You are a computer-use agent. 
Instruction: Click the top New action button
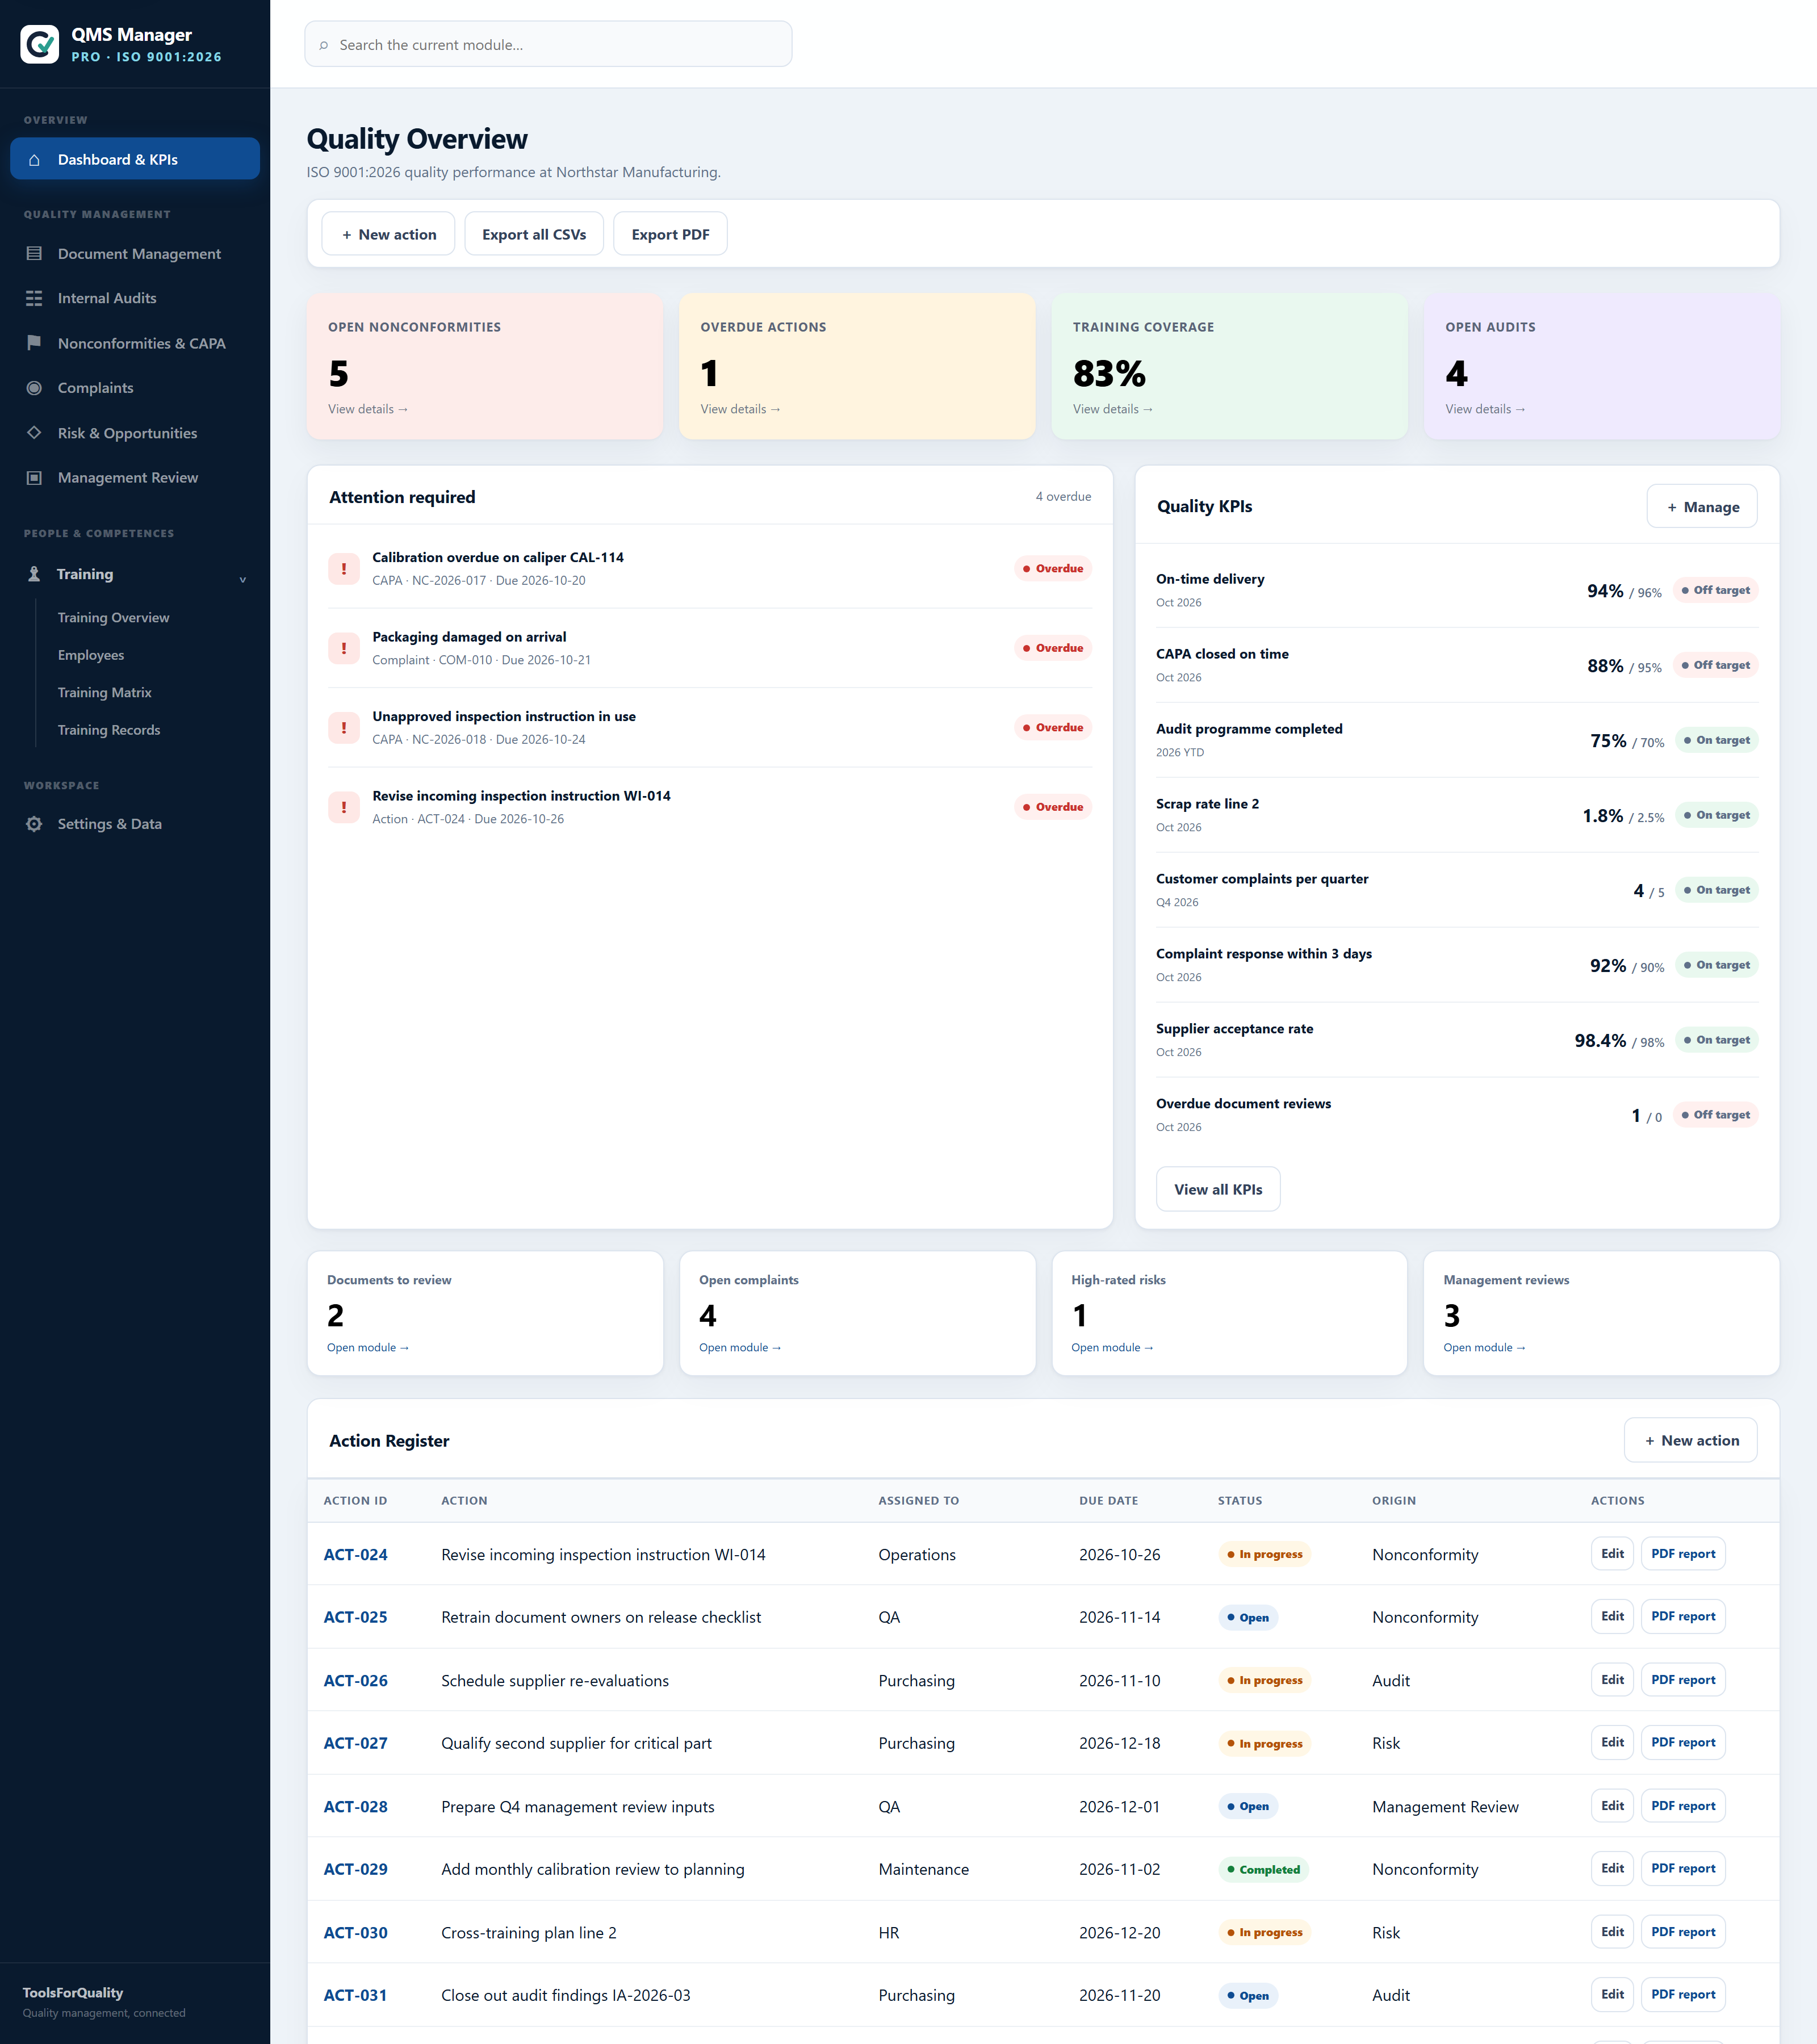pos(388,234)
